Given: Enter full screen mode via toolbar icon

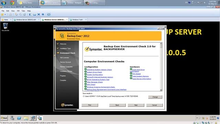Looking at the screenshot, I should (39, 14).
